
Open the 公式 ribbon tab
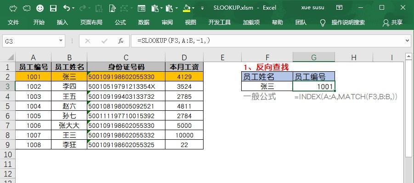120,23
